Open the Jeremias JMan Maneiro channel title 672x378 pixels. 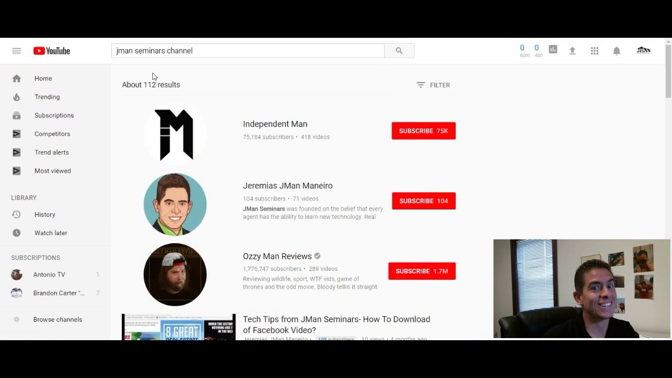coord(288,186)
